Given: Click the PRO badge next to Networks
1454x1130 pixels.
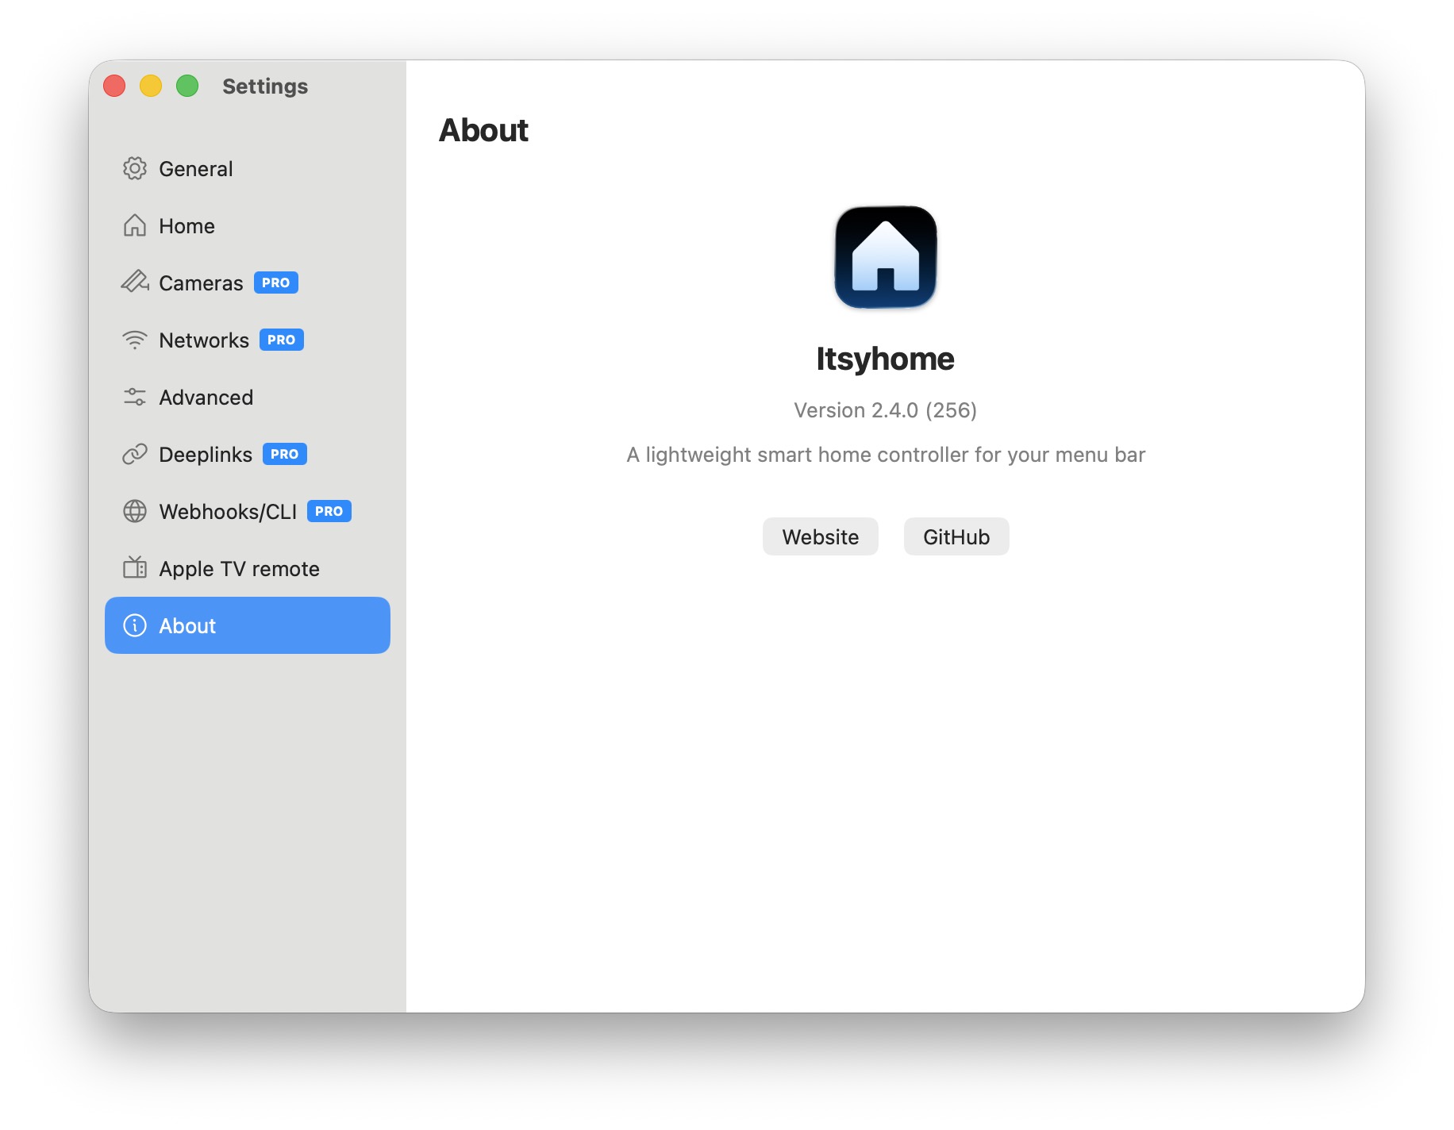Looking at the screenshot, I should coord(282,340).
